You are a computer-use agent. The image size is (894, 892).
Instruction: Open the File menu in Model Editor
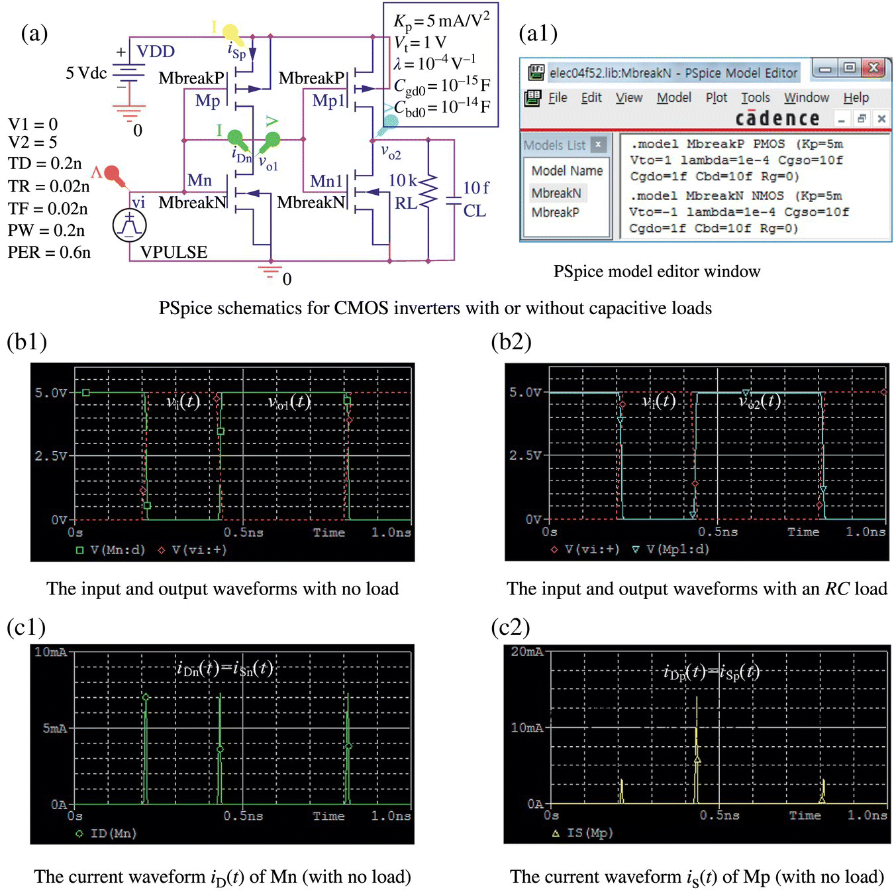click(x=558, y=97)
